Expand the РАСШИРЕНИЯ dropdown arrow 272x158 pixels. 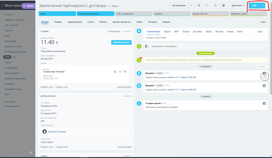coord(191,6)
